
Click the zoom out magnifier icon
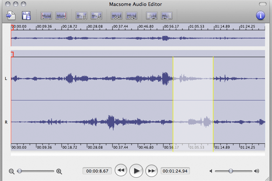[x=12, y=171]
